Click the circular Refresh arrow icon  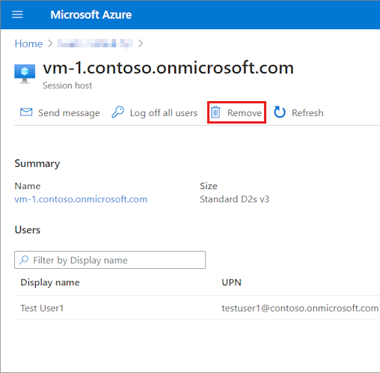280,112
